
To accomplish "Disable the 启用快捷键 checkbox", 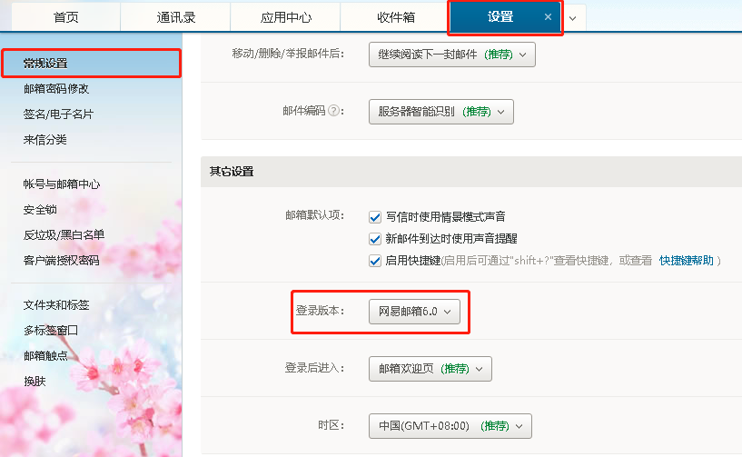I will pos(374,261).
